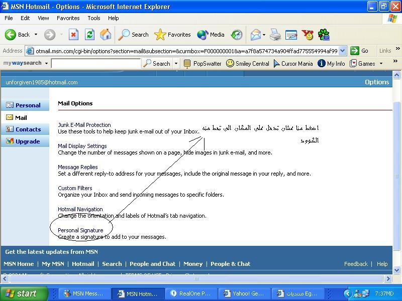Open PopSwatter in mywaysearch bar

coord(203,64)
